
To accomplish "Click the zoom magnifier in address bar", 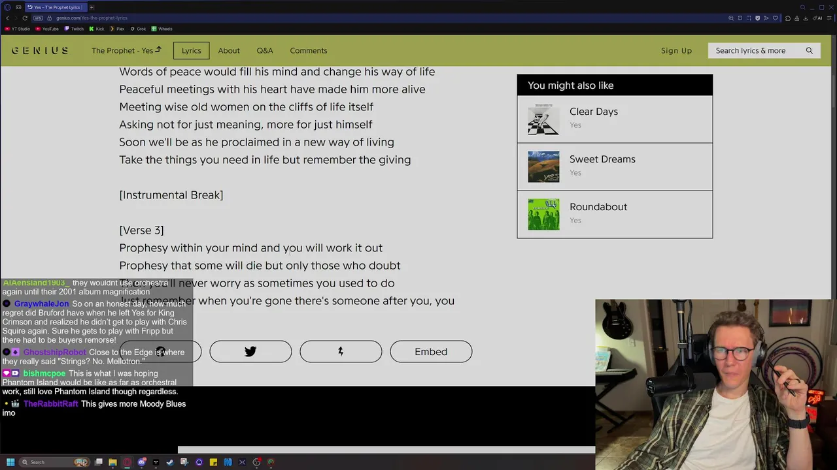I will click(731, 18).
